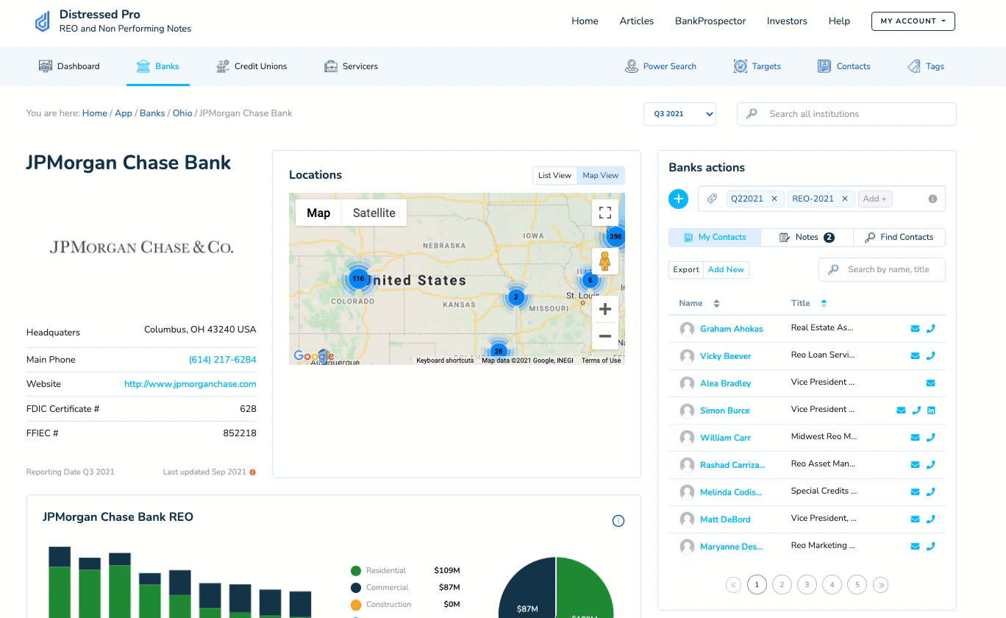Call Maryanne Des via phone icon
1006x618 pixels.
tap(931, 547)
